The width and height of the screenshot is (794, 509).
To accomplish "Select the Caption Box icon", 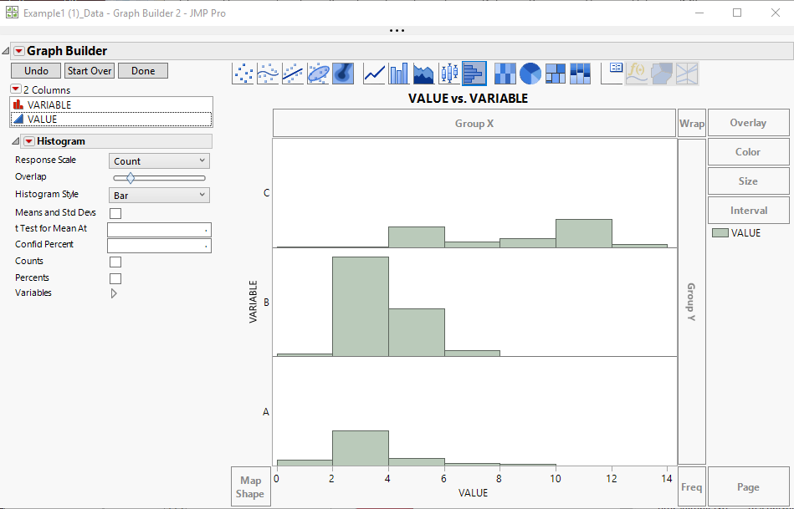I will pyautogui.click(x=612, y=74).
